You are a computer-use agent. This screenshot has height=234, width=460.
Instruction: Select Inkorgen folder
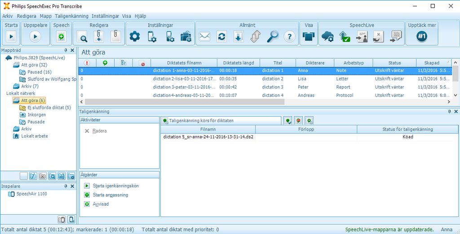point(32,115)
